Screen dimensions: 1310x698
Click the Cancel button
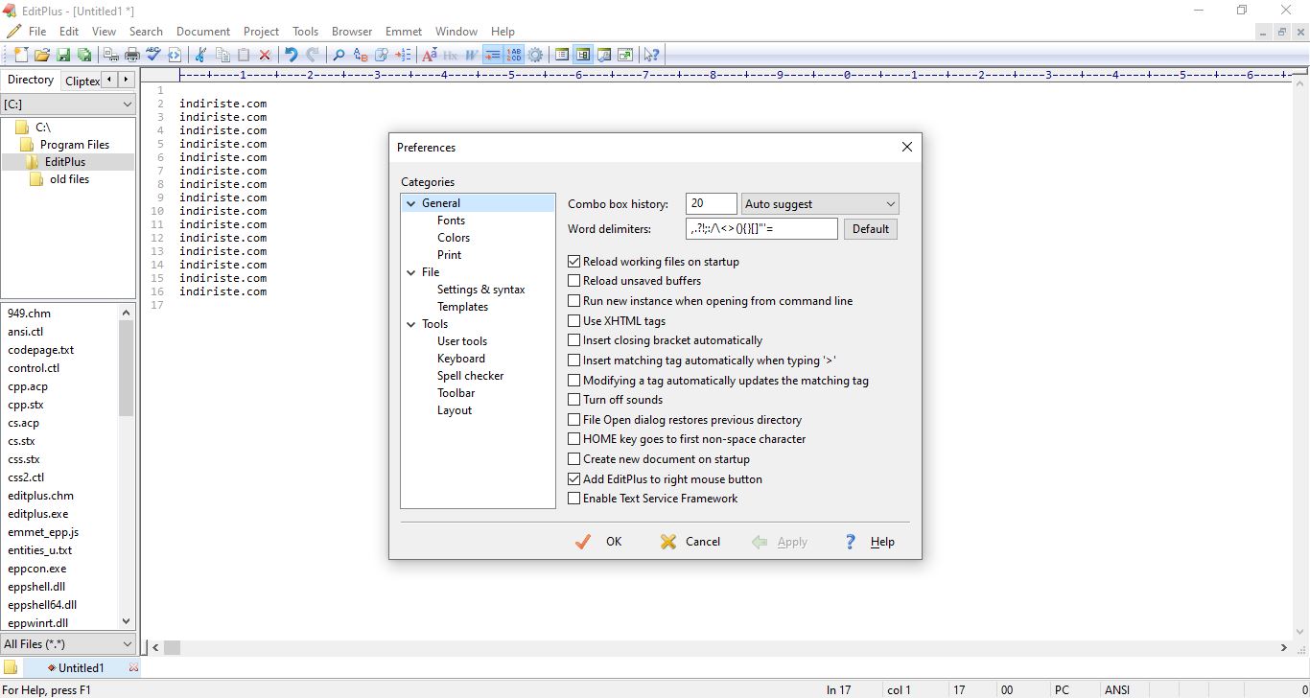pyautogui.click(x=690, y=542)
